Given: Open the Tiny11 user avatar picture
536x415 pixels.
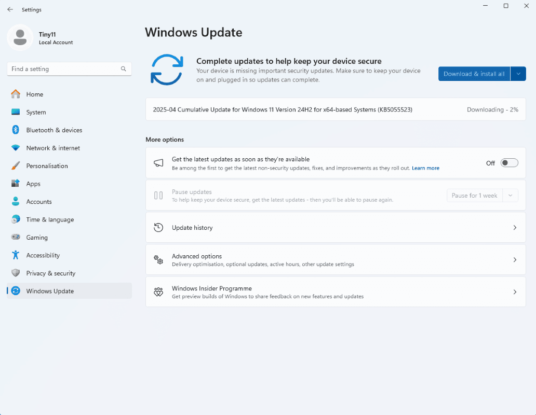Looking at the screenshot, I should (x=20, y=37).
